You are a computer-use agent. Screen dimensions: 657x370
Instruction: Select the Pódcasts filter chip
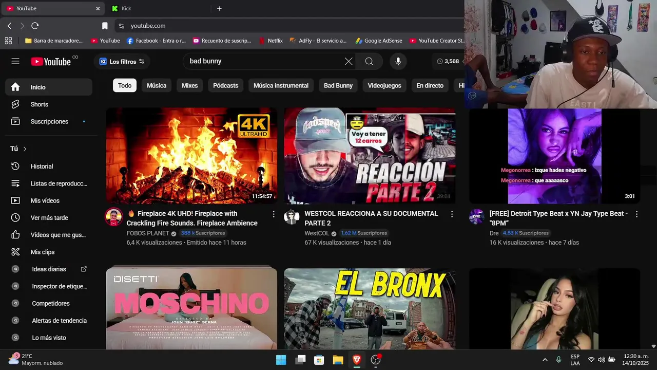coord(226,85)
